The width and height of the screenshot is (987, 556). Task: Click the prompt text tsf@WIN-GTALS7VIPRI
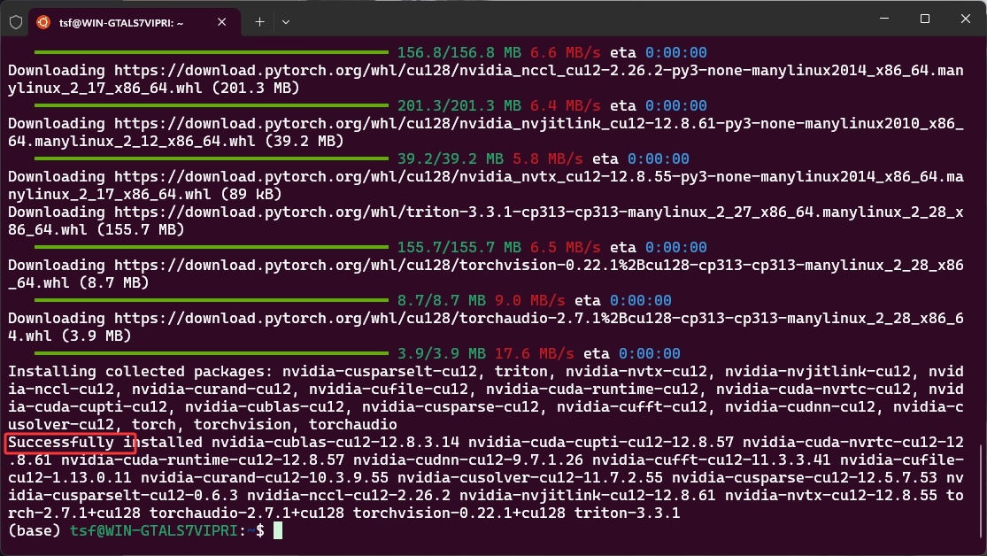coord(154,531)
